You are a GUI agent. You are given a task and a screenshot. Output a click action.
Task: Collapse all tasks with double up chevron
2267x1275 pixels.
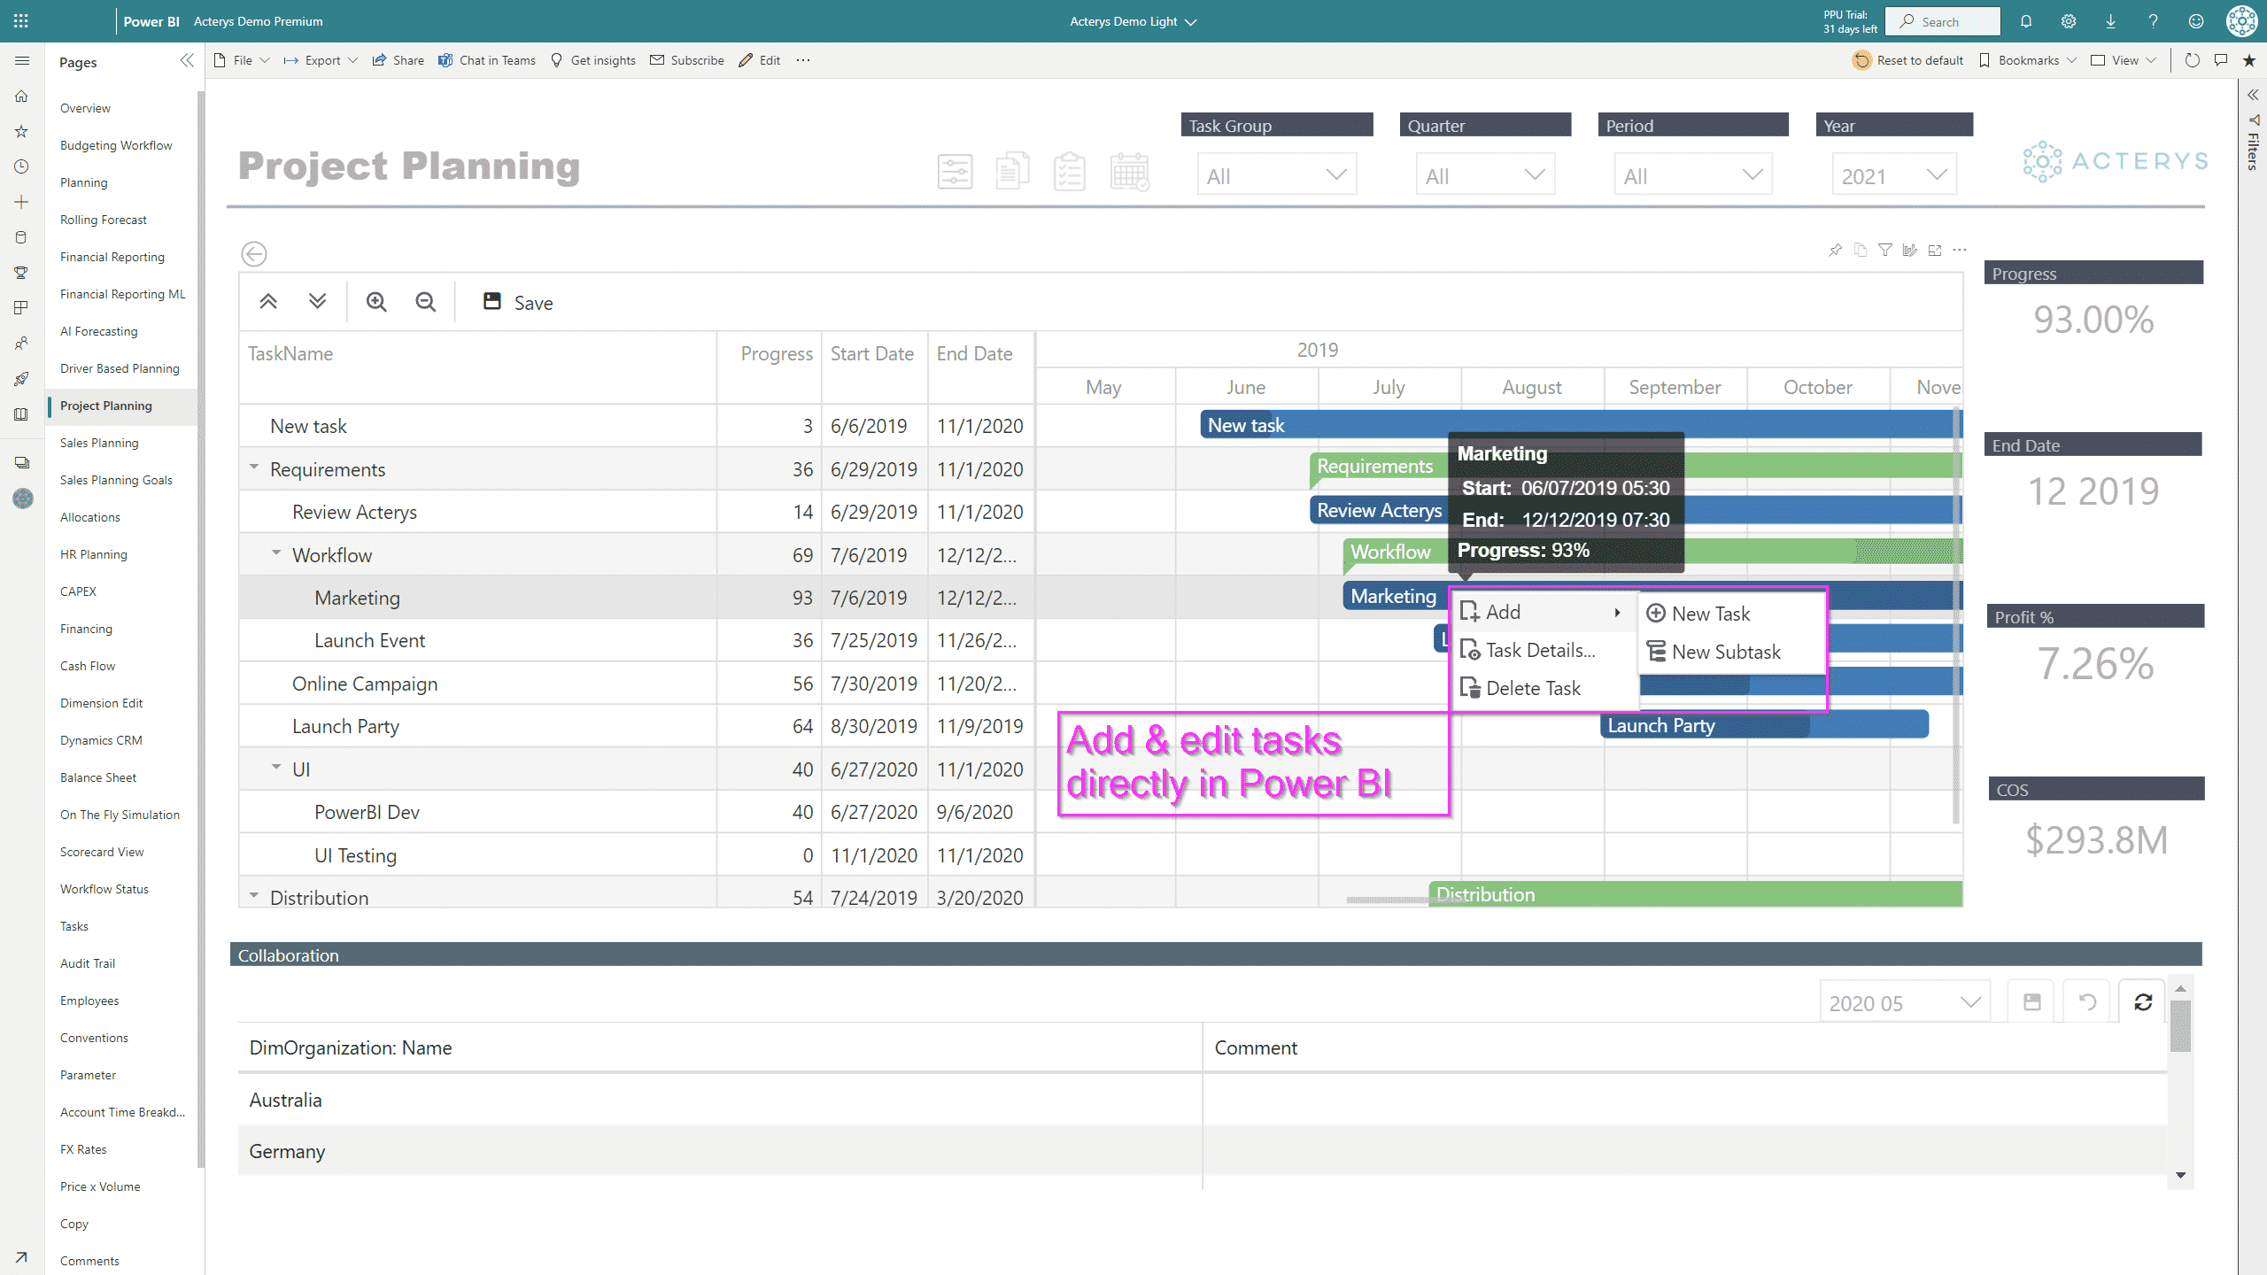[x=268, y=302]
